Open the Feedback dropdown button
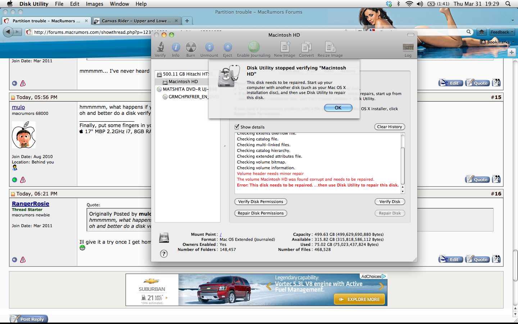This screenshot has width=518, height=324. [x=502, y=32]
